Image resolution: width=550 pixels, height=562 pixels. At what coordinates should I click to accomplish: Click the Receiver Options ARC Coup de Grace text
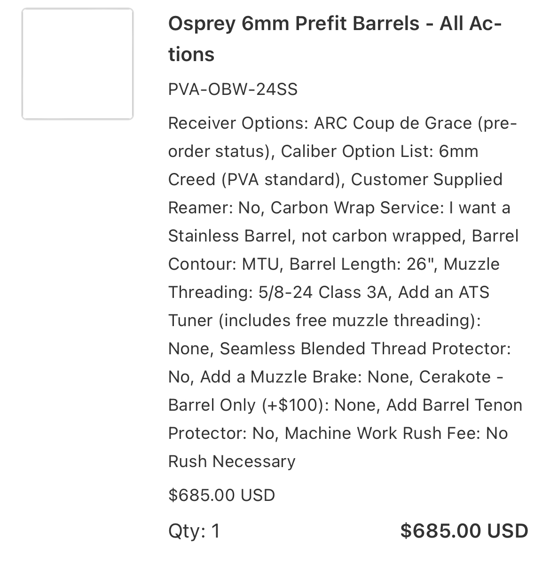(320, 123)
